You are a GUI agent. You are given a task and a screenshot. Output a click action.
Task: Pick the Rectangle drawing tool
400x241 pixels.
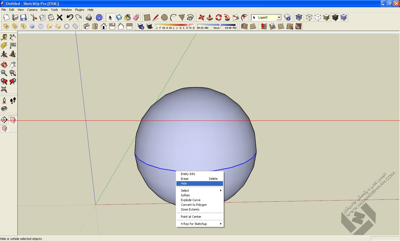point(147,17)
